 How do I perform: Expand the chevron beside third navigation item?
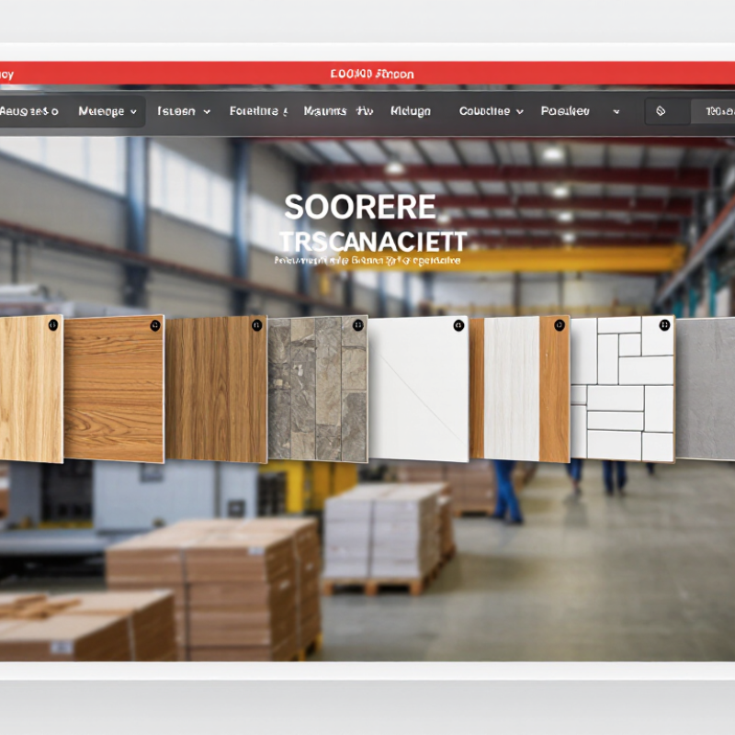pyautogui.click(x=206, y=112)
